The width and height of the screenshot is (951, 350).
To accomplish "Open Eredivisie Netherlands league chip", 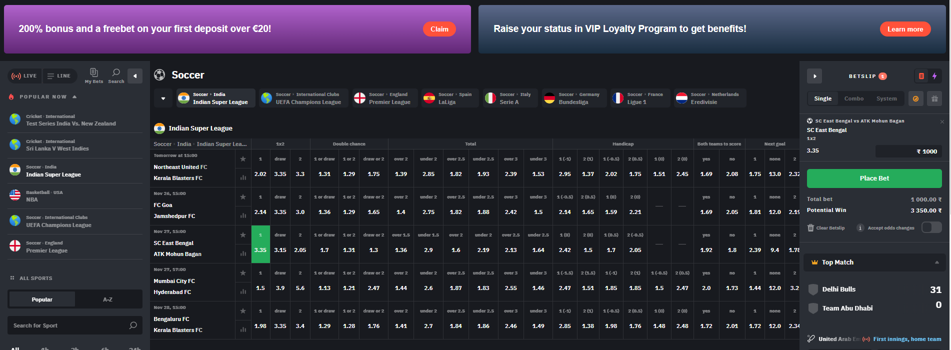I will click(710, 98).
